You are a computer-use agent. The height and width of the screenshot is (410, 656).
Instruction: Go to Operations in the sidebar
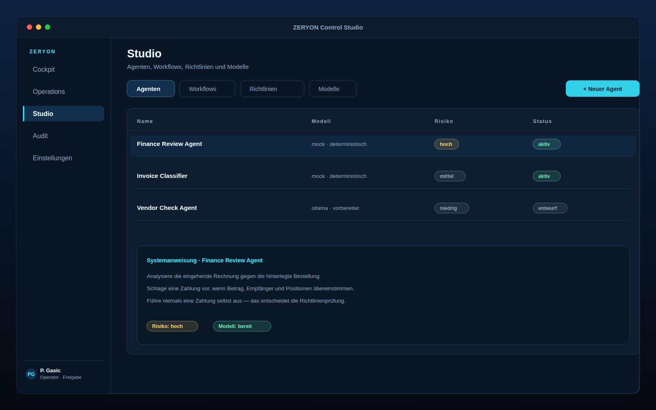coord(64,92)
